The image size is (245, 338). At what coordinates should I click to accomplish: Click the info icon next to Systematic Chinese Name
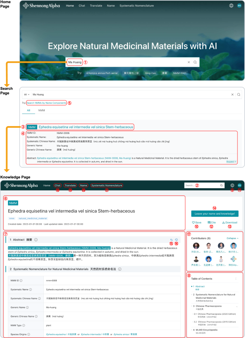[39, 299]
